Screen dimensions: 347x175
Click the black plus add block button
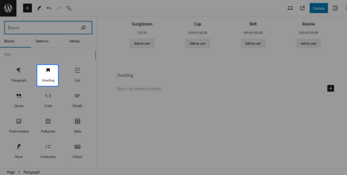pos(331,88)
